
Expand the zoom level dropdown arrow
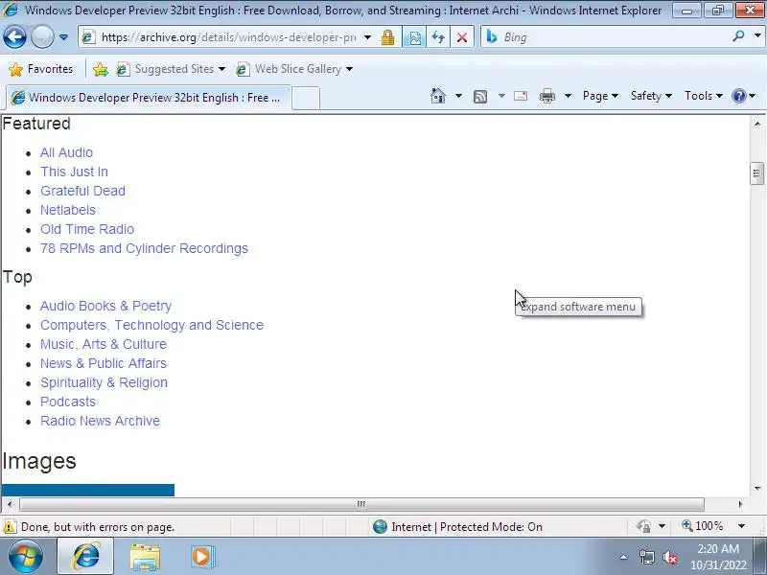[x=741, y=526]
